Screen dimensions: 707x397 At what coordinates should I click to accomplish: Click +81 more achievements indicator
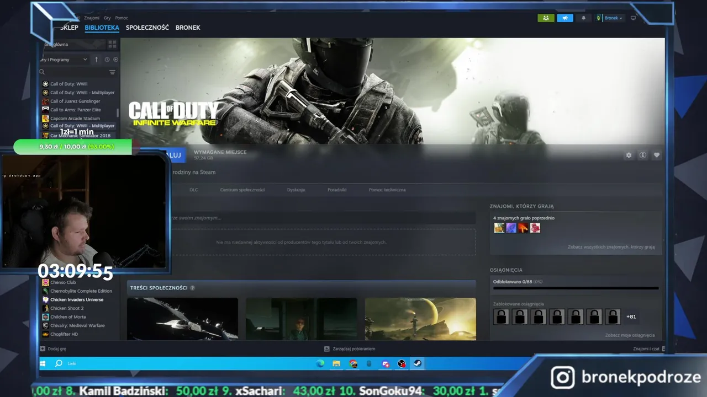(x=631, y=317)
